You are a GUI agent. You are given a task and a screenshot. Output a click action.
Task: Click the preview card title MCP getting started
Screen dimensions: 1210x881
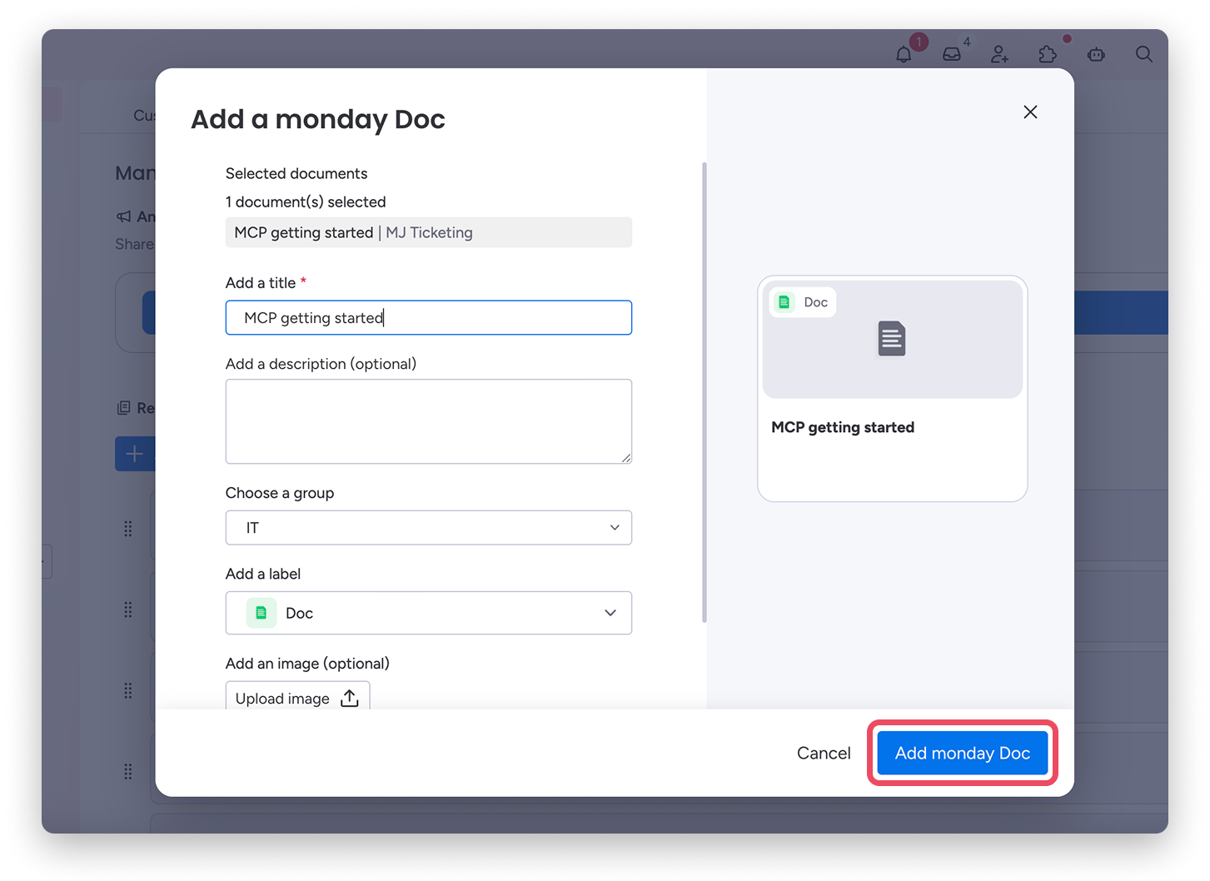843,427
